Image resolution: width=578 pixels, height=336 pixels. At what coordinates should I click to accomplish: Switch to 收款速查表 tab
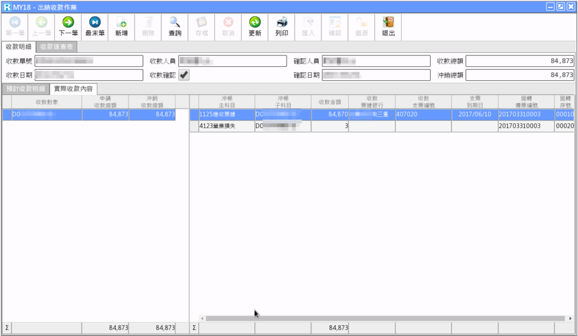click(57, 47)
